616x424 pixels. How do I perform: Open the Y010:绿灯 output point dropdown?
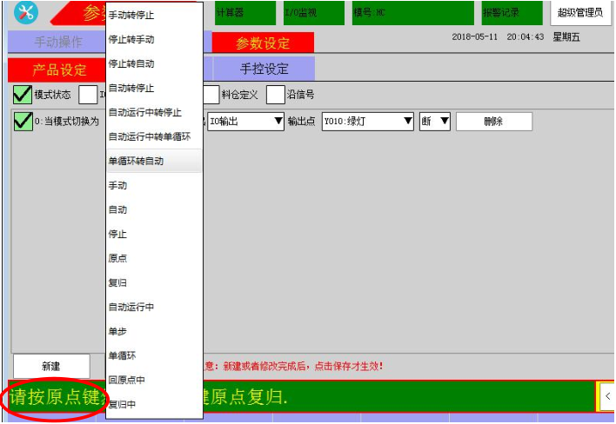pos(368,122)
